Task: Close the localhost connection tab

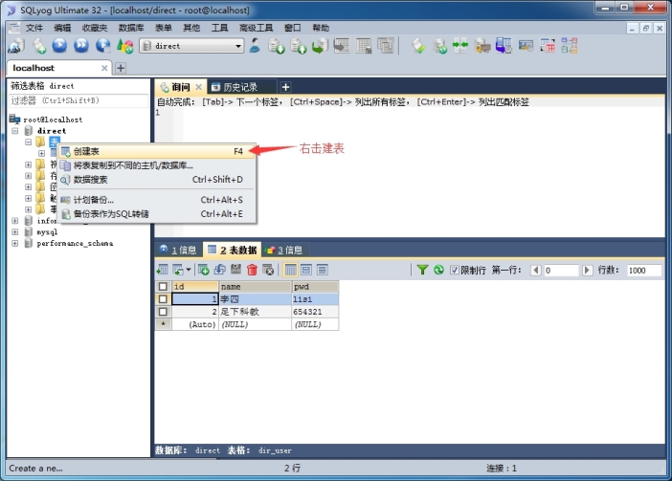Action: [x=104, y=68]
